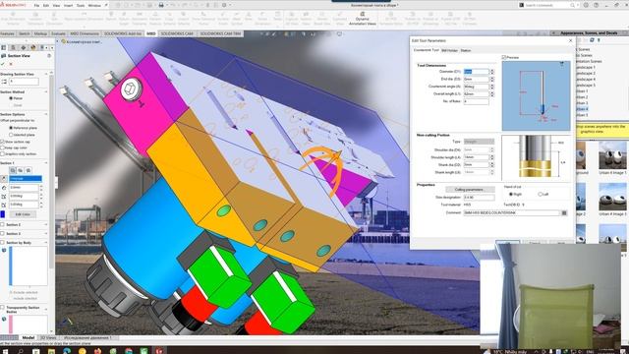Select Right hand of cut

click(511, 195)
